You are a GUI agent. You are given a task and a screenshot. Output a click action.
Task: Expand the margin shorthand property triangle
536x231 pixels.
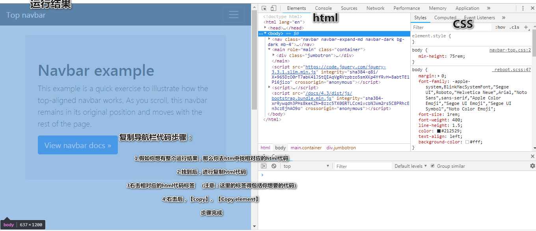click(x=439, y=76)
